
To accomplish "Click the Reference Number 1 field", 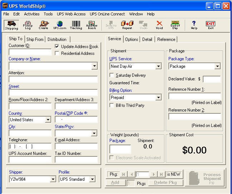I will (194, 96).
